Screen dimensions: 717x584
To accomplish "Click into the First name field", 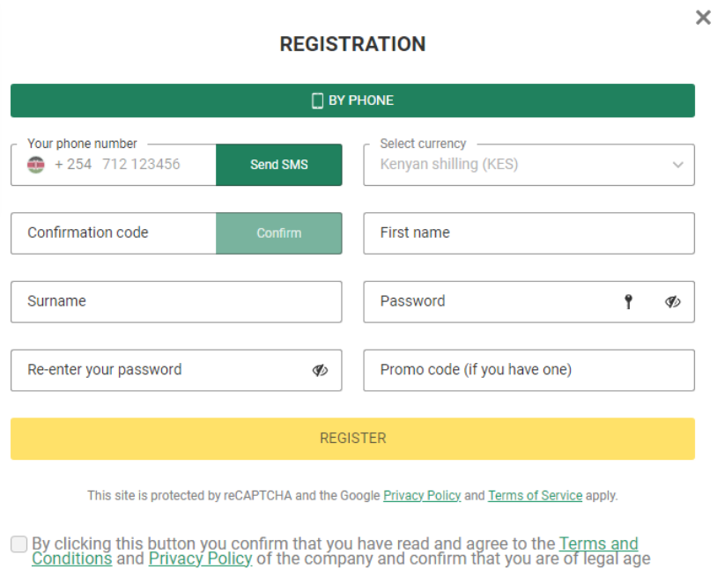I will pos(529,233).
